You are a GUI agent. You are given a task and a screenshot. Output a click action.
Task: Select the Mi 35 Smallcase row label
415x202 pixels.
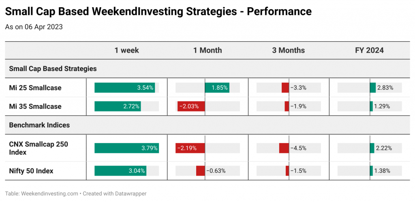(35, 106)
